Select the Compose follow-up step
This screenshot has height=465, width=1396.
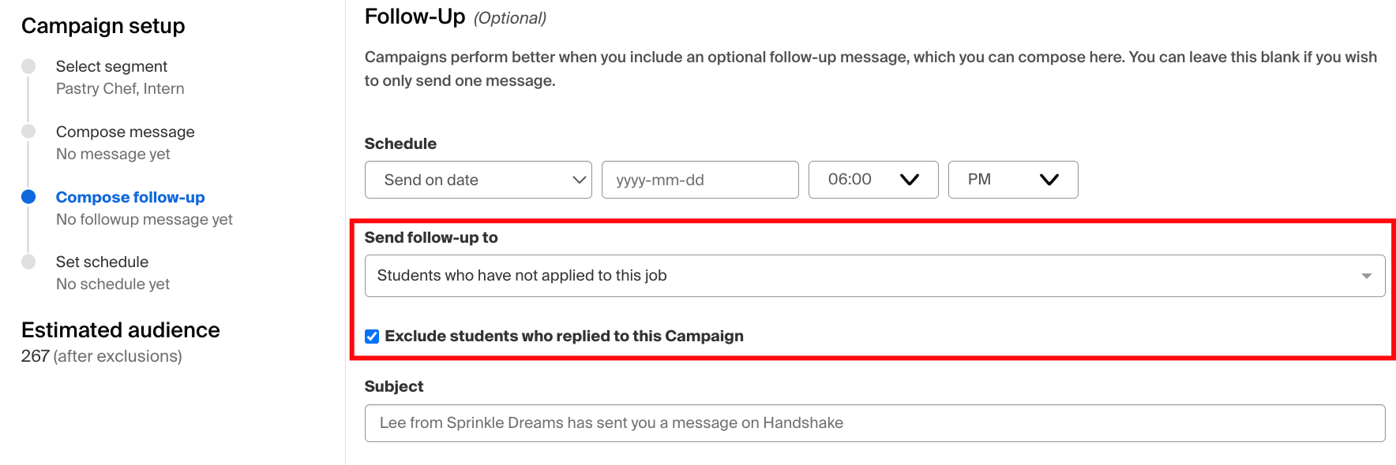130,197
